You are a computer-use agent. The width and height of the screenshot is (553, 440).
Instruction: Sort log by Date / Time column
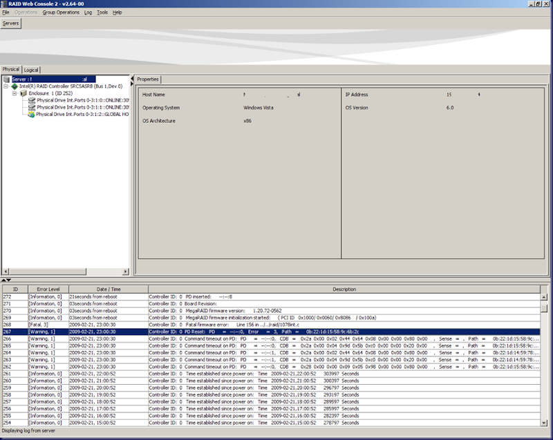point(109,289)
